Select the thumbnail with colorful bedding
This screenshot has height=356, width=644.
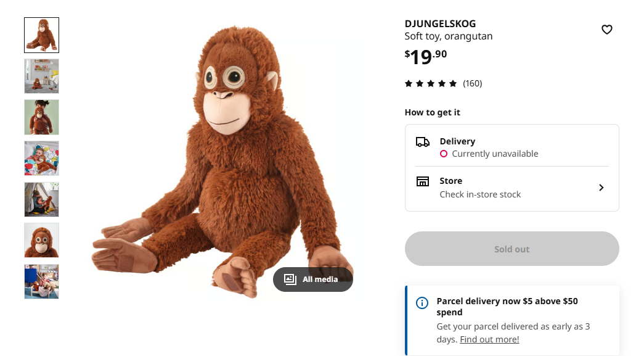[x=42, y=159]
